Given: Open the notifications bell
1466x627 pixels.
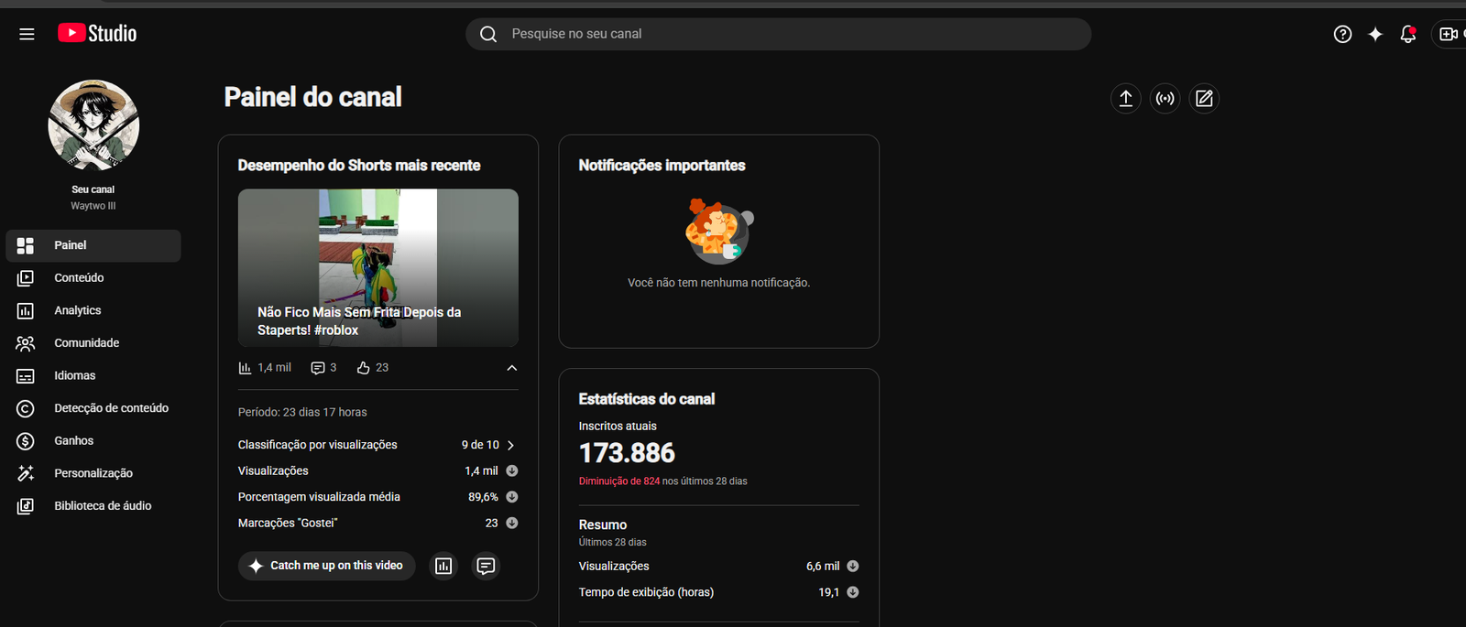Looking at the screenshot, I should pos(1408,34).
